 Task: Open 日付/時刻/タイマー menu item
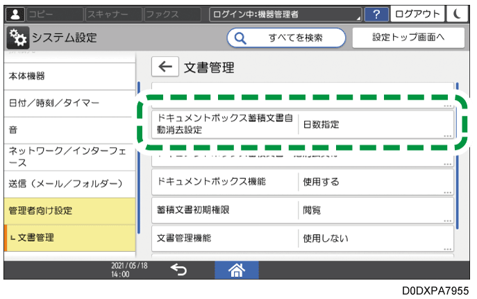(69, 103)
